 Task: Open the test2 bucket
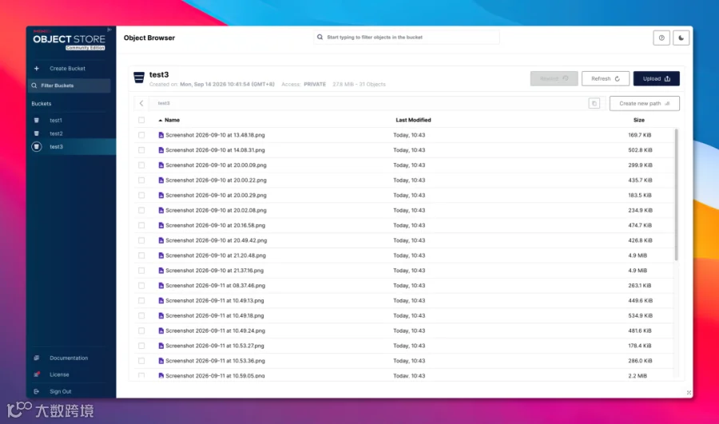pyautogui.click(x=57, y=133)
